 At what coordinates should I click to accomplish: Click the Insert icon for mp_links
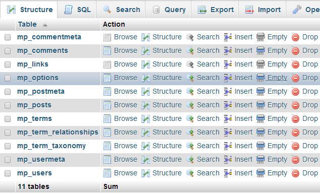click(228, 64)
